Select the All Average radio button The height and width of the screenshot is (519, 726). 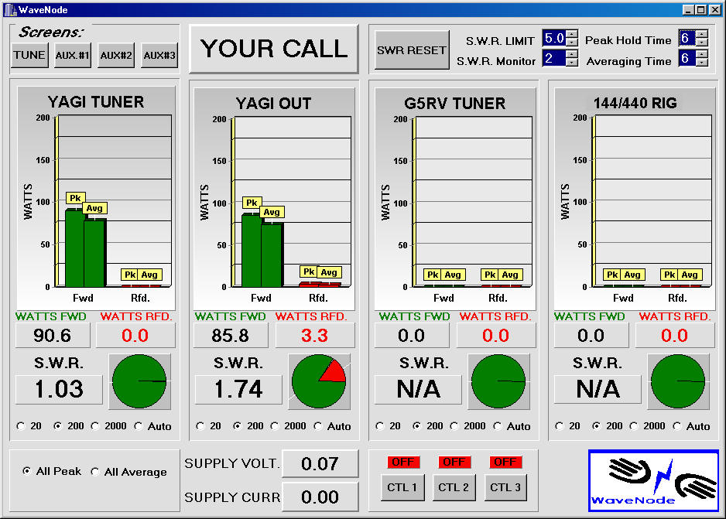click(x=94, y=472)
